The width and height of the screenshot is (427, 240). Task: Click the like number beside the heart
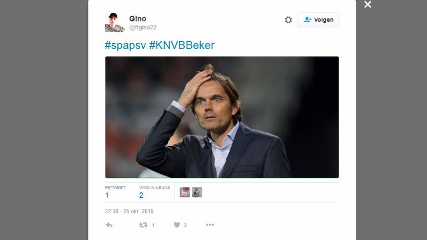(x=185, y=225)
